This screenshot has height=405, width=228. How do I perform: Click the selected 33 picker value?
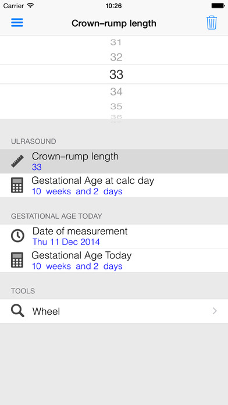(x=116, y=74)
